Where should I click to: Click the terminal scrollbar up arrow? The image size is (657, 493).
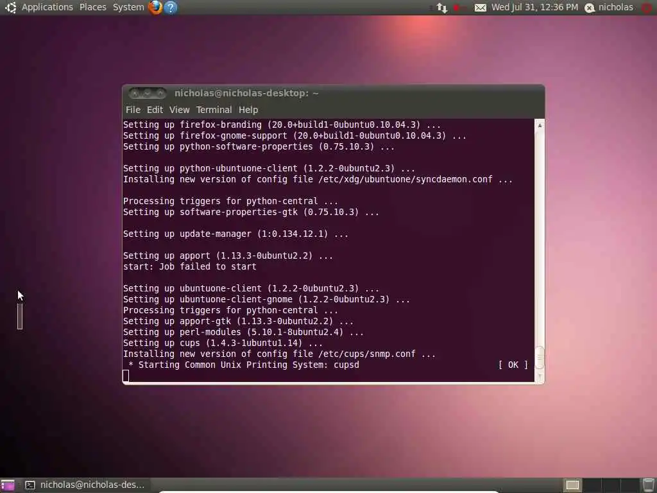point(540,125)
